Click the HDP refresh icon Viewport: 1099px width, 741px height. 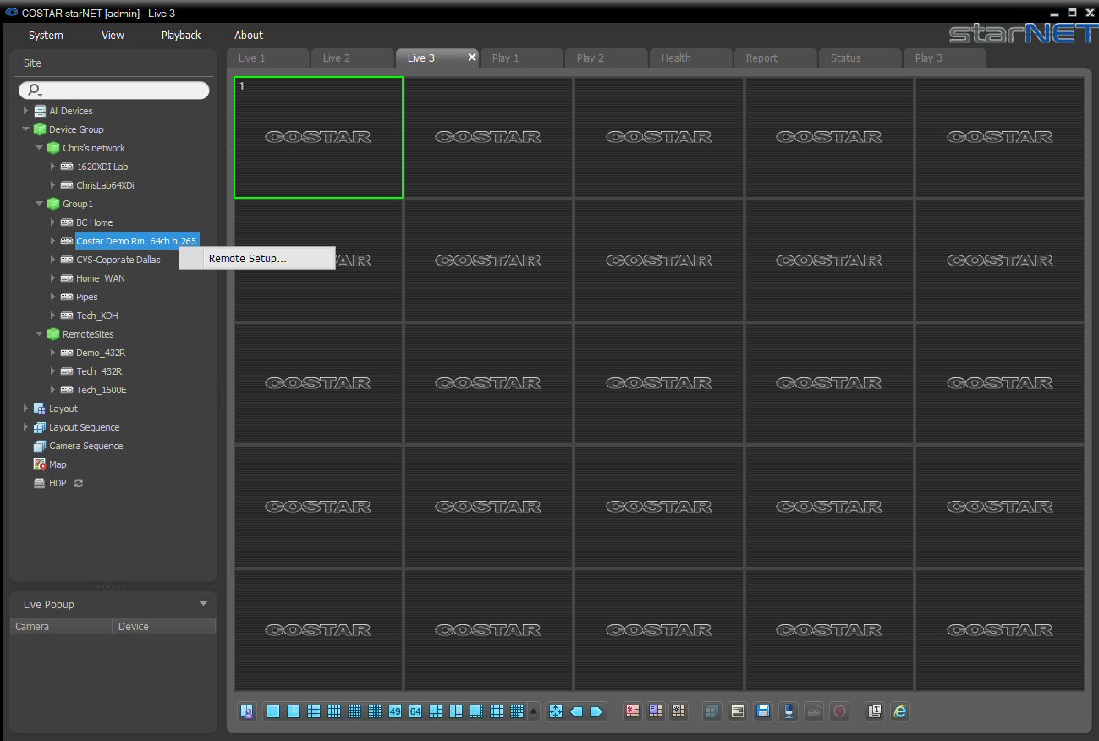[79, 483]
